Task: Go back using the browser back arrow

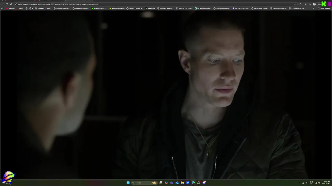Action: (x=2, y=4)
